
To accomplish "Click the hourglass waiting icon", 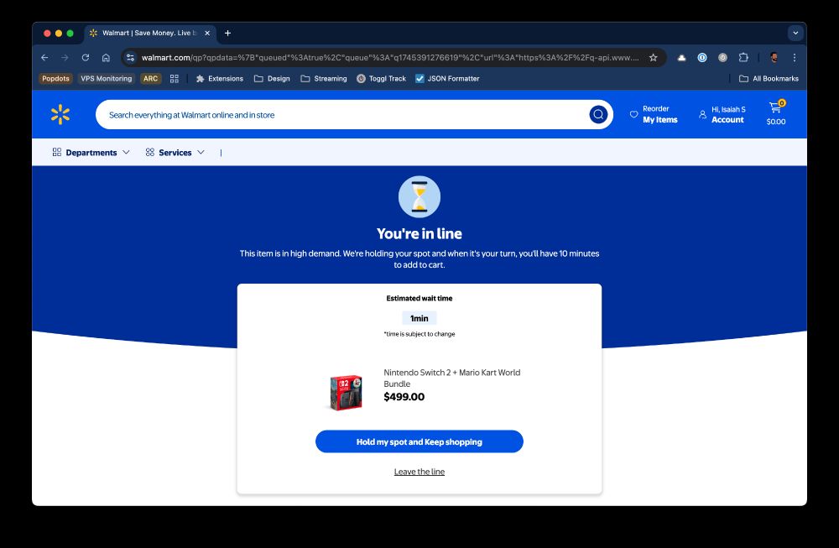I will coord(419,197).
